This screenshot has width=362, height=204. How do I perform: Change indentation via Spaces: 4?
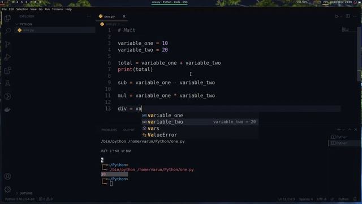pos(306,199)
